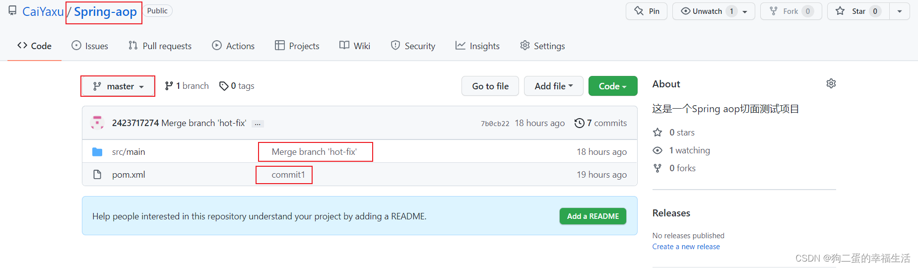Click the watcher count badge showing 1

pyautogui.click(x=731, y=11)
